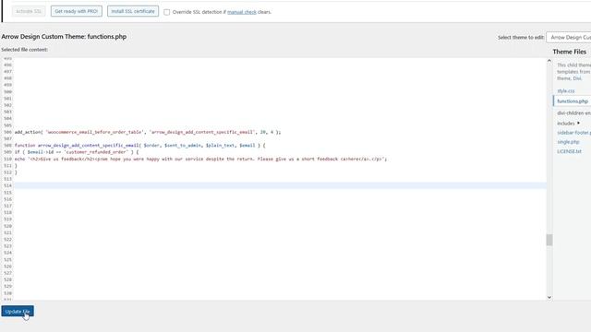
Task: Open the Select theme to edit dropdown
Action: [569, 37]
